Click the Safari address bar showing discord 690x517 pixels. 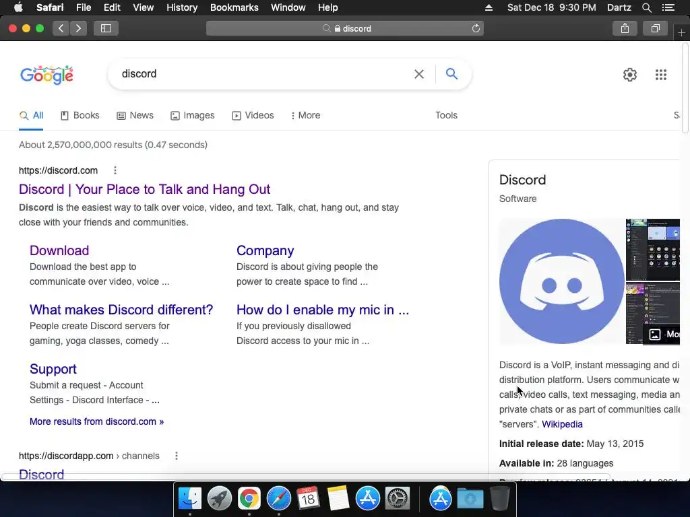(344, 28)
